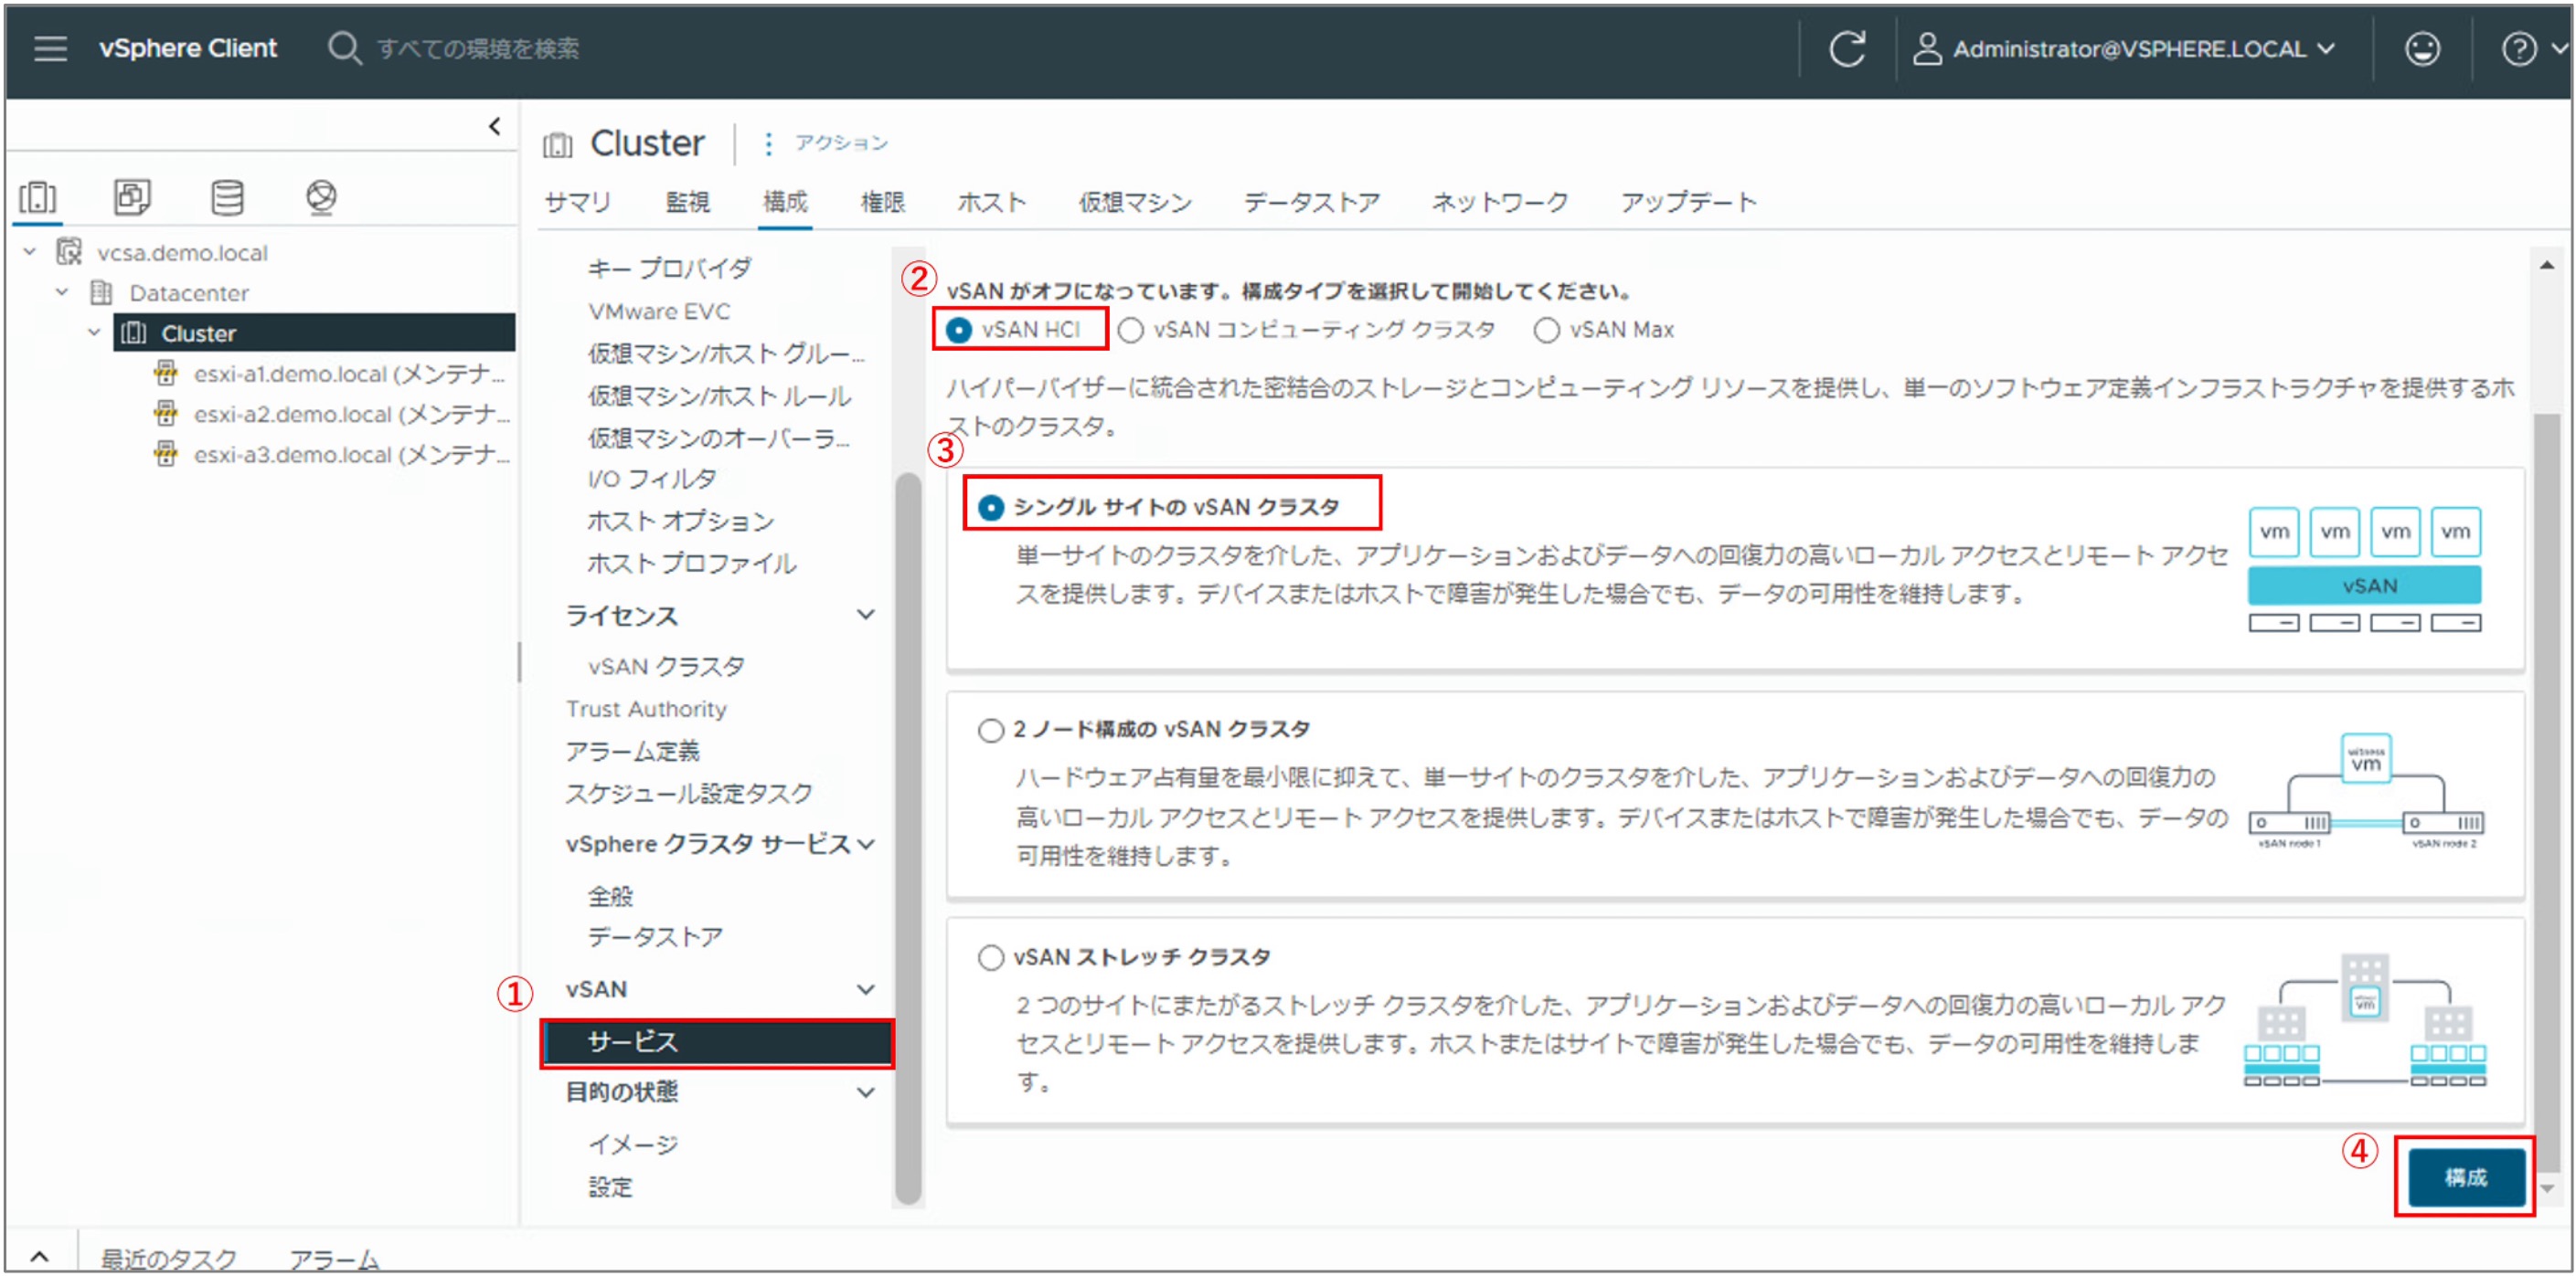Select vSAN コンピューティング クラスタ radio option
The image size is (2576, 1276).
tap(1130, 330)
